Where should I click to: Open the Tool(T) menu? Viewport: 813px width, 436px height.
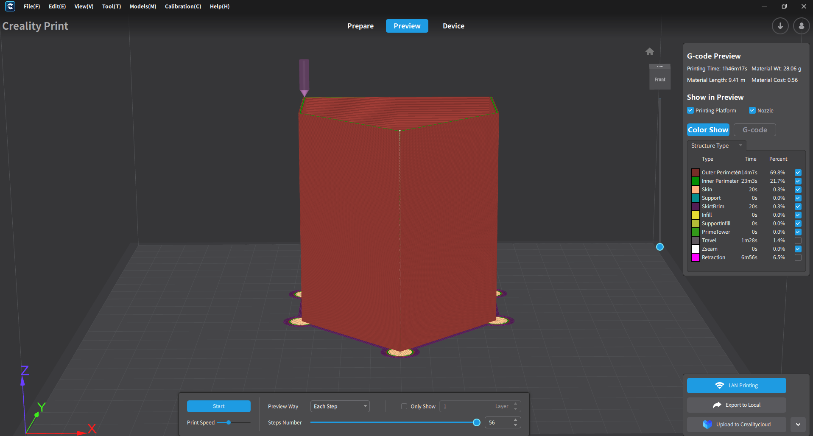pyautogui.click(x=112, y=6)
